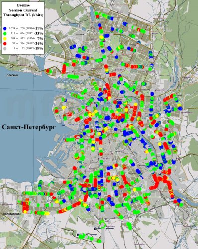The width and height of the screenshot is (198, 249).
Task: Click the lower airport icon at the map's bottom
Action: pyautogui.click(x=78, y=235)
